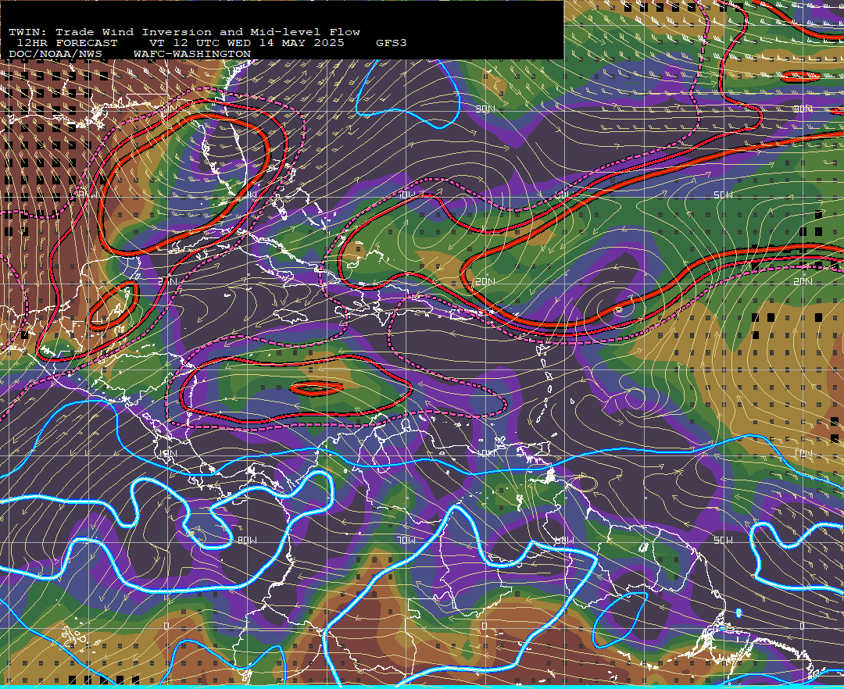Image resolution: width=844 pixels, height=689 pixels.
Task: Click the "60W" label over northern South America
Action: (564, 540)
